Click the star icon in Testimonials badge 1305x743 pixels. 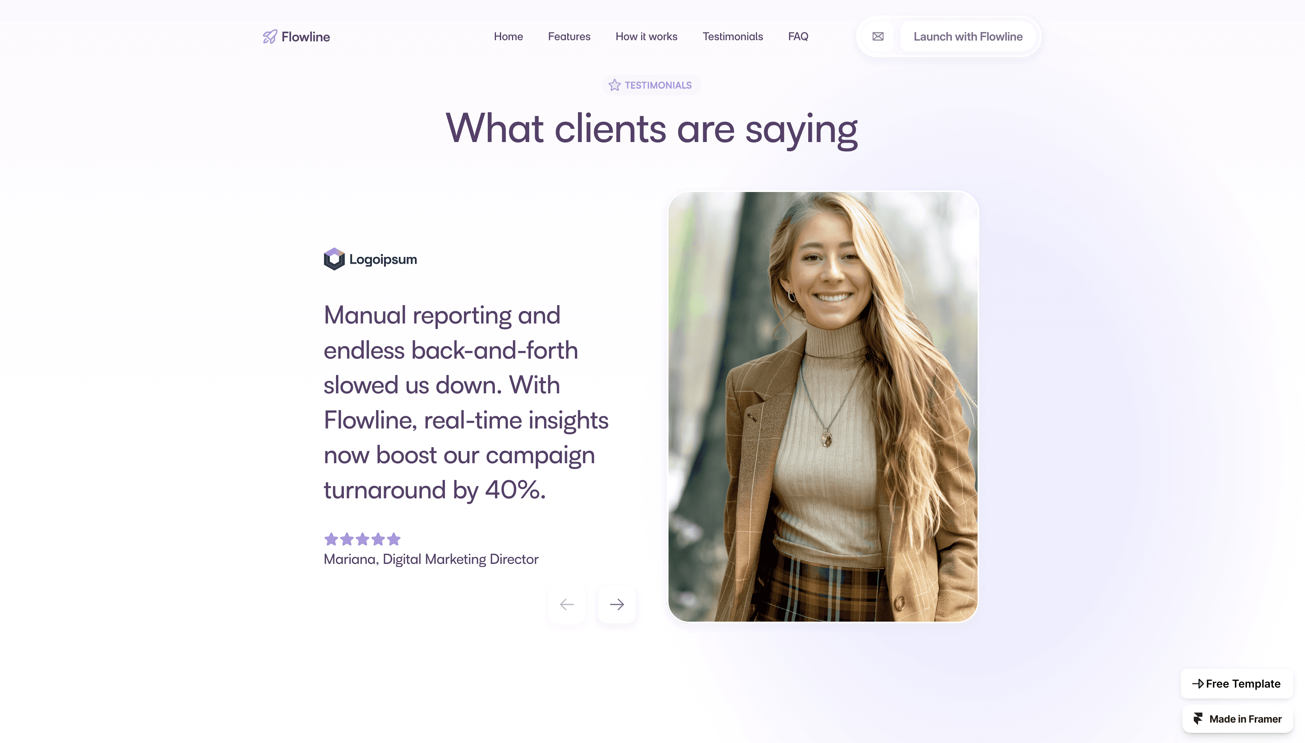click(x=615, y=85)
